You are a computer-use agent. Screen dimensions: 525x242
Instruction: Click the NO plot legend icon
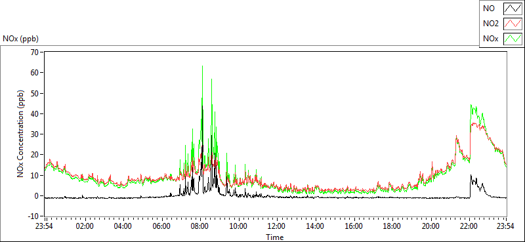[x=513, y=9]
